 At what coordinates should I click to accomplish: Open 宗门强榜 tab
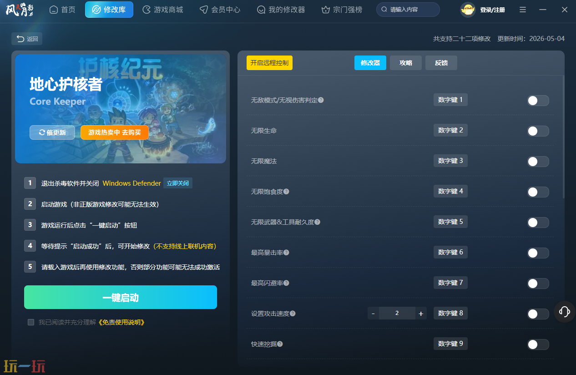click(x=342, y=10)
